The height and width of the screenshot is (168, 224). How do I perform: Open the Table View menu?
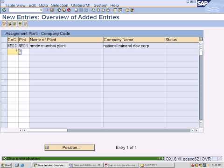coord(15,6)
